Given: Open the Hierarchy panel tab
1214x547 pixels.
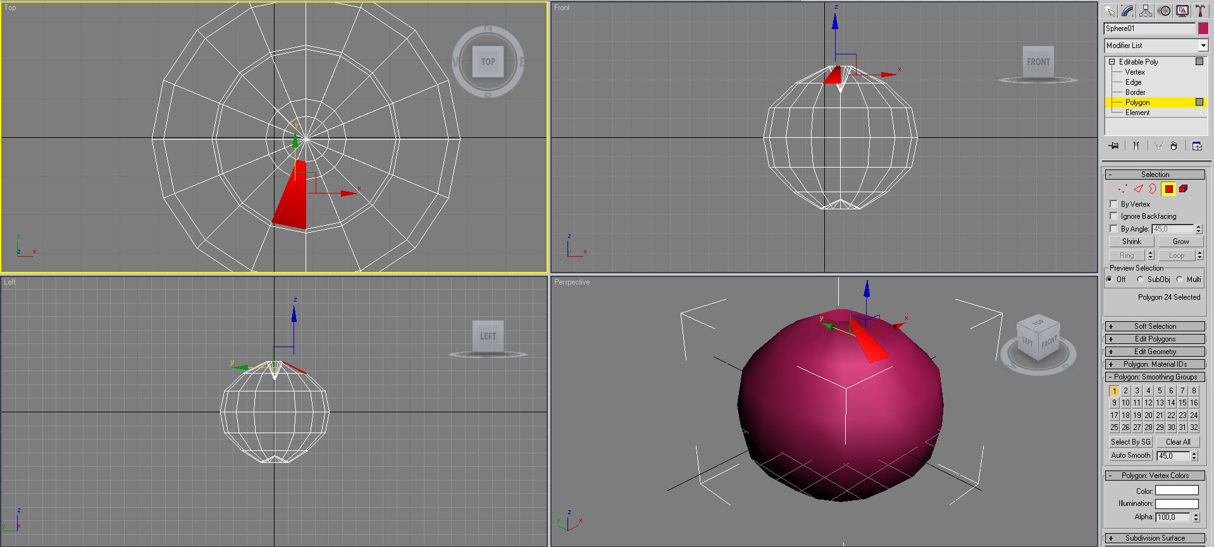Looking at the screenshot, I should click(1146, 11).
